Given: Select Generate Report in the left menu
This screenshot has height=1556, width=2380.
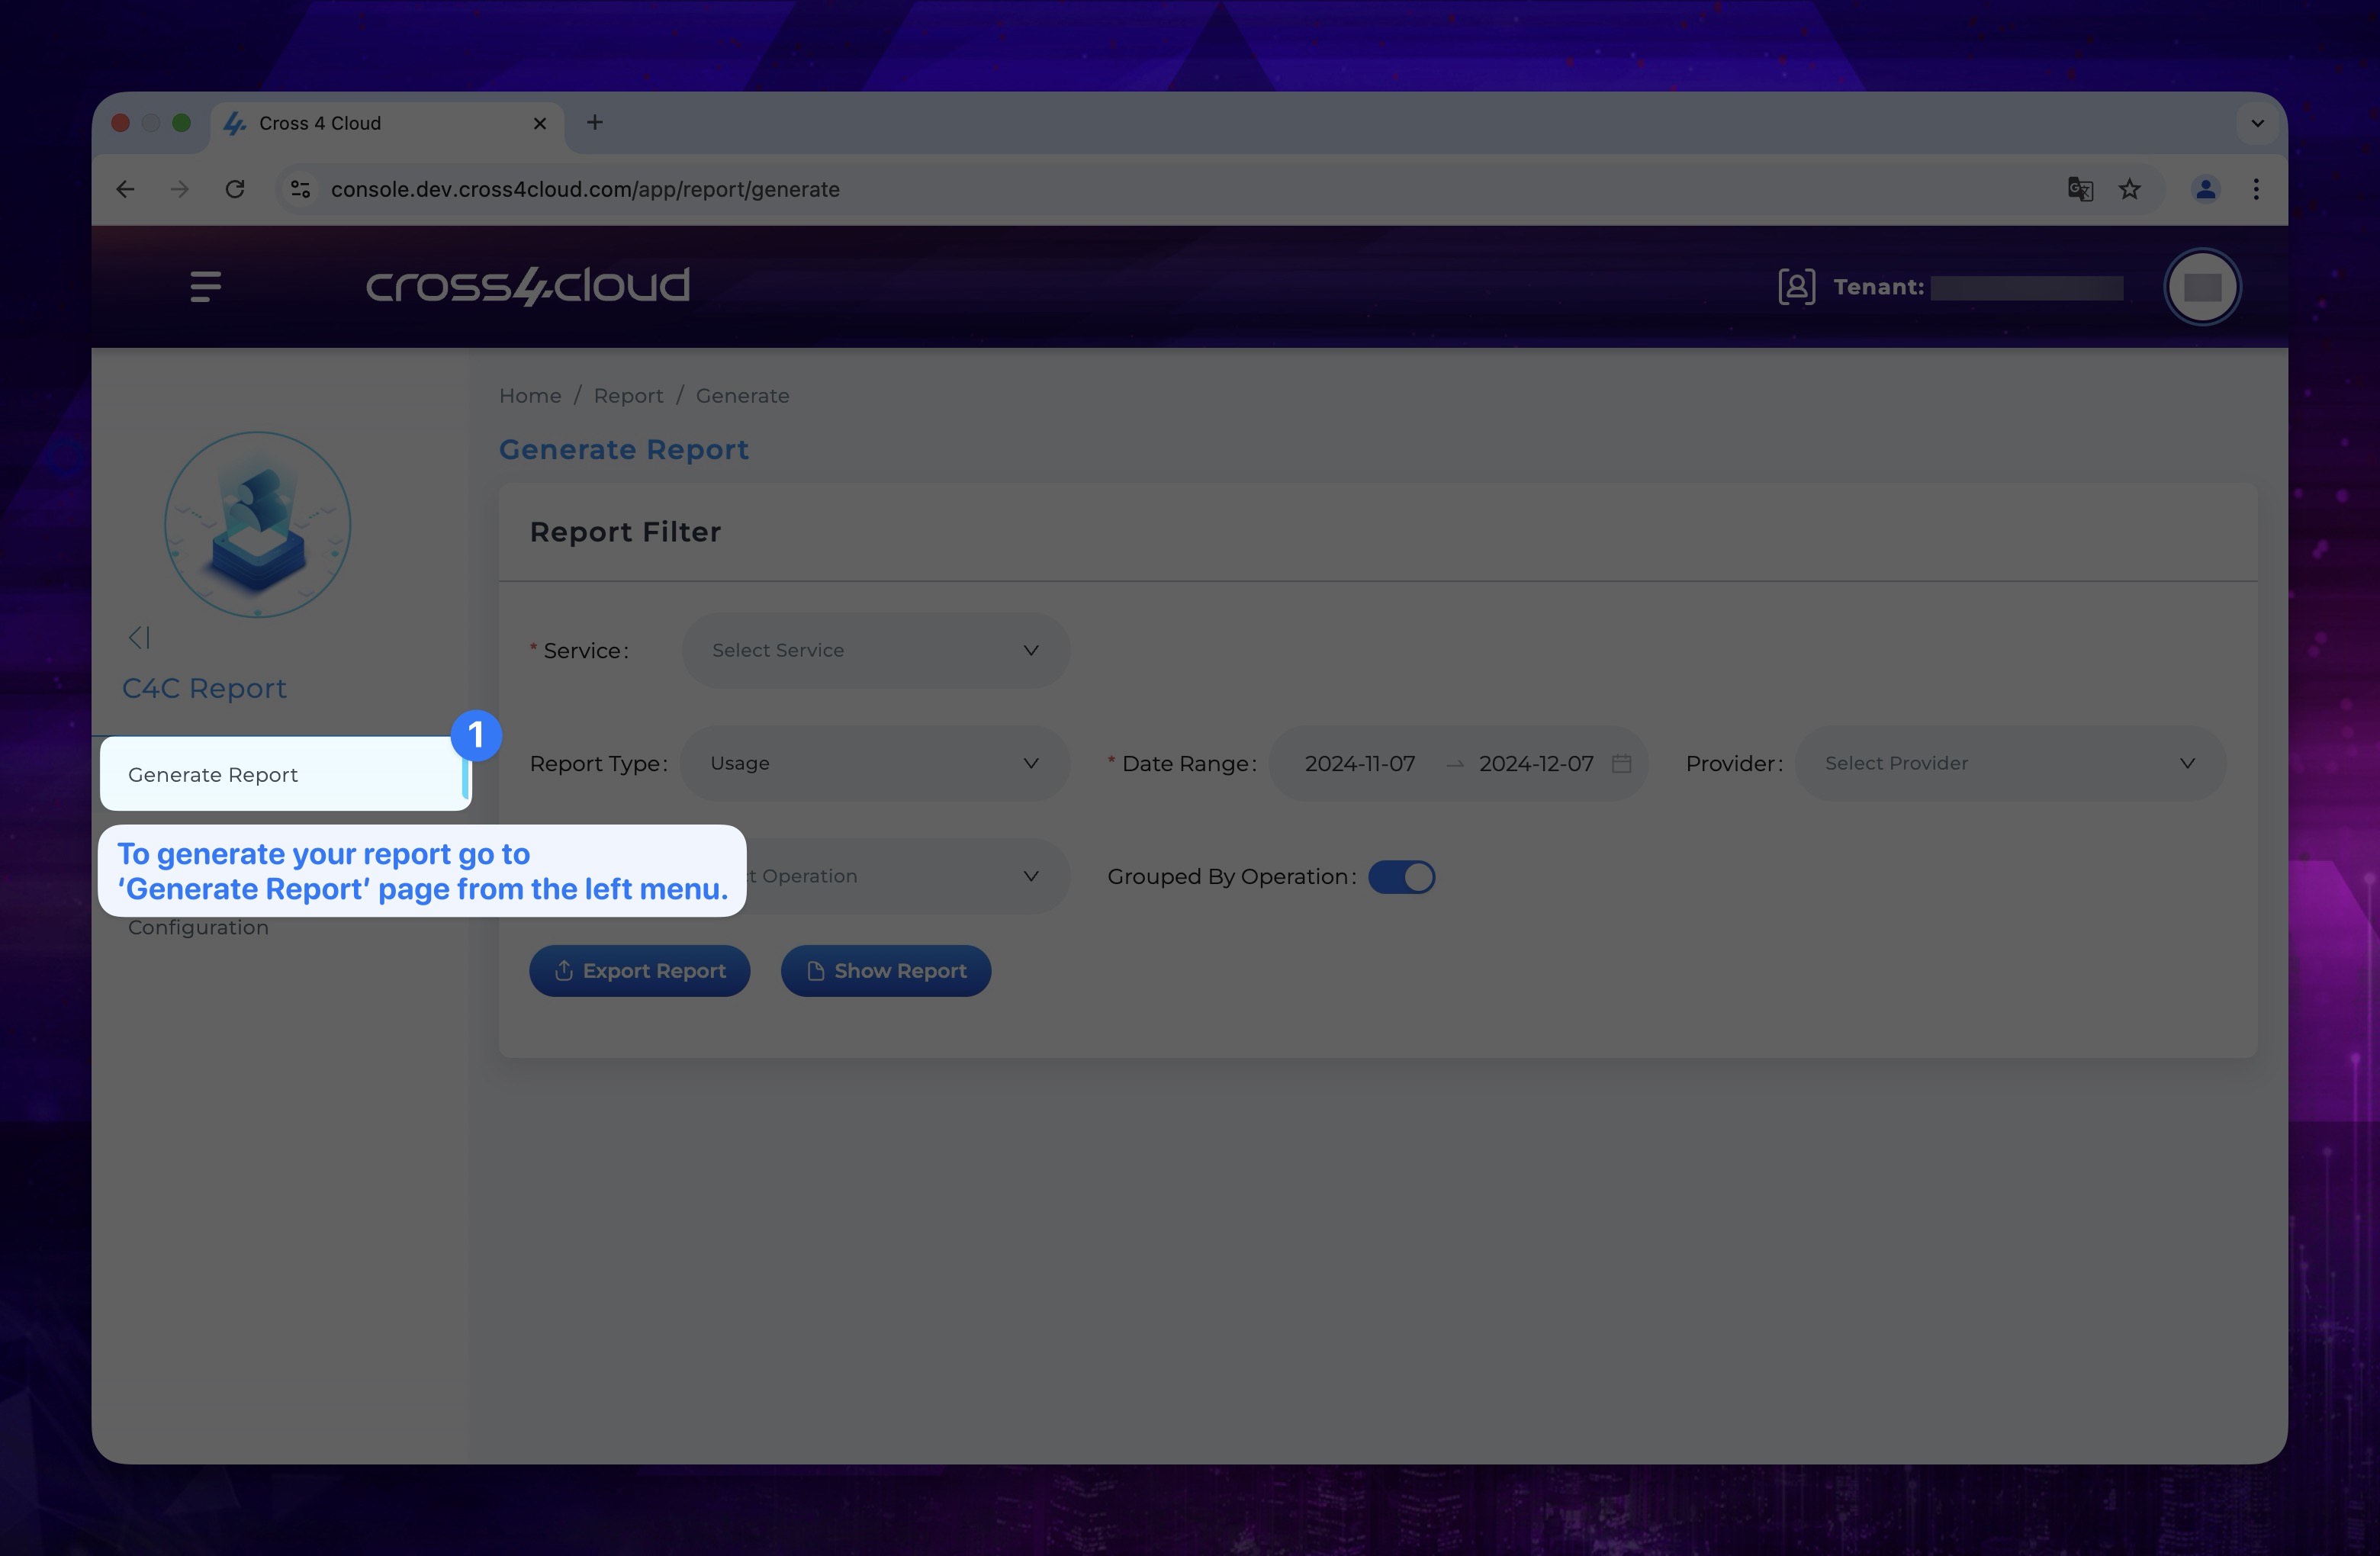Looking at the screenshot, I should [286, 774].
